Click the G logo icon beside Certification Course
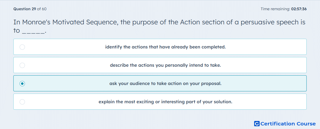 (x=257, y=124)
